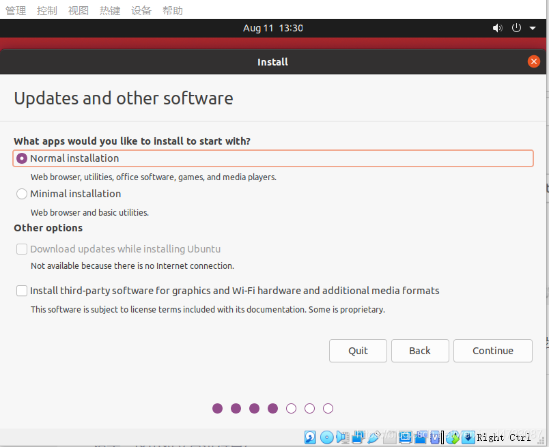This screenshot has width=549, height=447.
Task: Toggle mouse integration green arrow icon
Action: (453, 437)
